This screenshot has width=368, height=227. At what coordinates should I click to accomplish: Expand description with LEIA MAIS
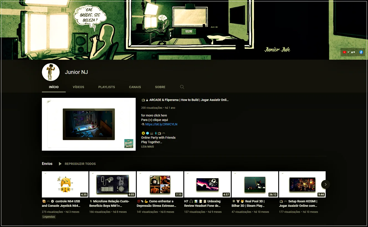[x=147, y=147]
